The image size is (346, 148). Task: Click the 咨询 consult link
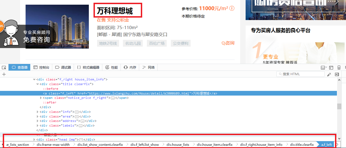coord(228,43)
